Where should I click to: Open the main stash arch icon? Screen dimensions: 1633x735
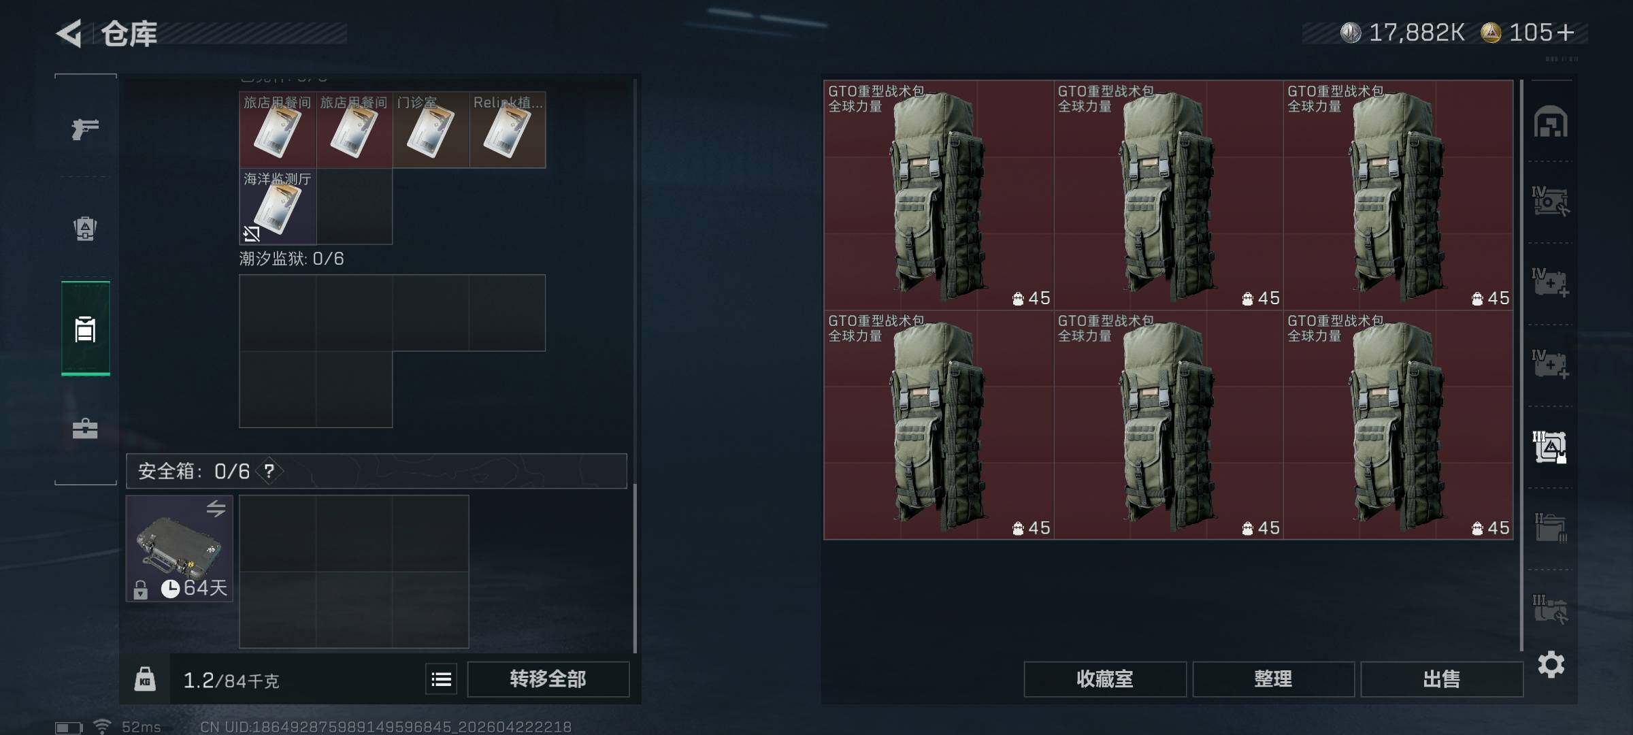click(1551, 122)
